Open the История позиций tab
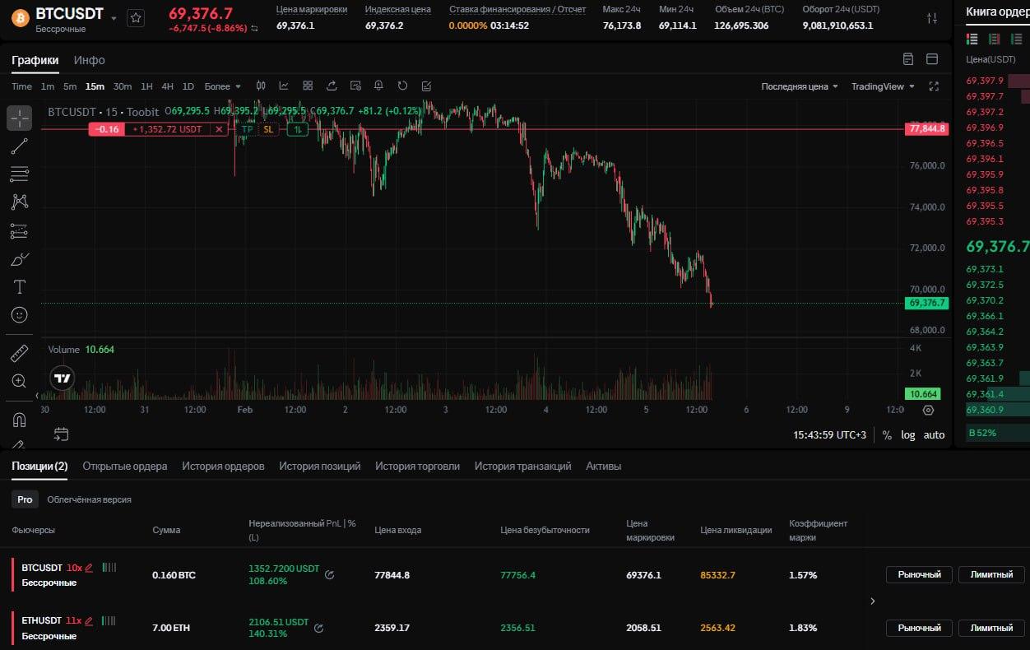This screenshot has width=1030, height=650. (x=319, y=466)
